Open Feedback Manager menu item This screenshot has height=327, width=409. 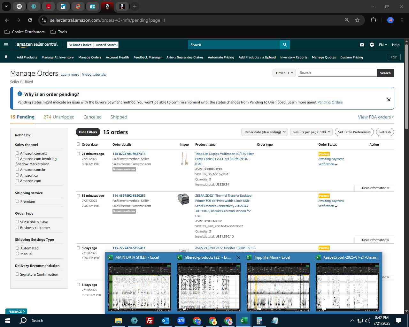[148, 57]
